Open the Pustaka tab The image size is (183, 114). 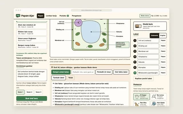click(x=64, y=16)
